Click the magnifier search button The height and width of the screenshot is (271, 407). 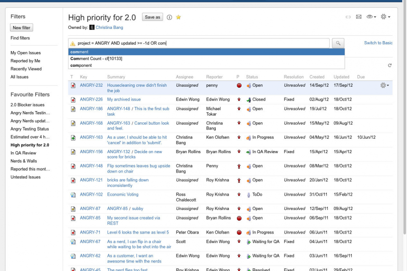coord(338,43)
